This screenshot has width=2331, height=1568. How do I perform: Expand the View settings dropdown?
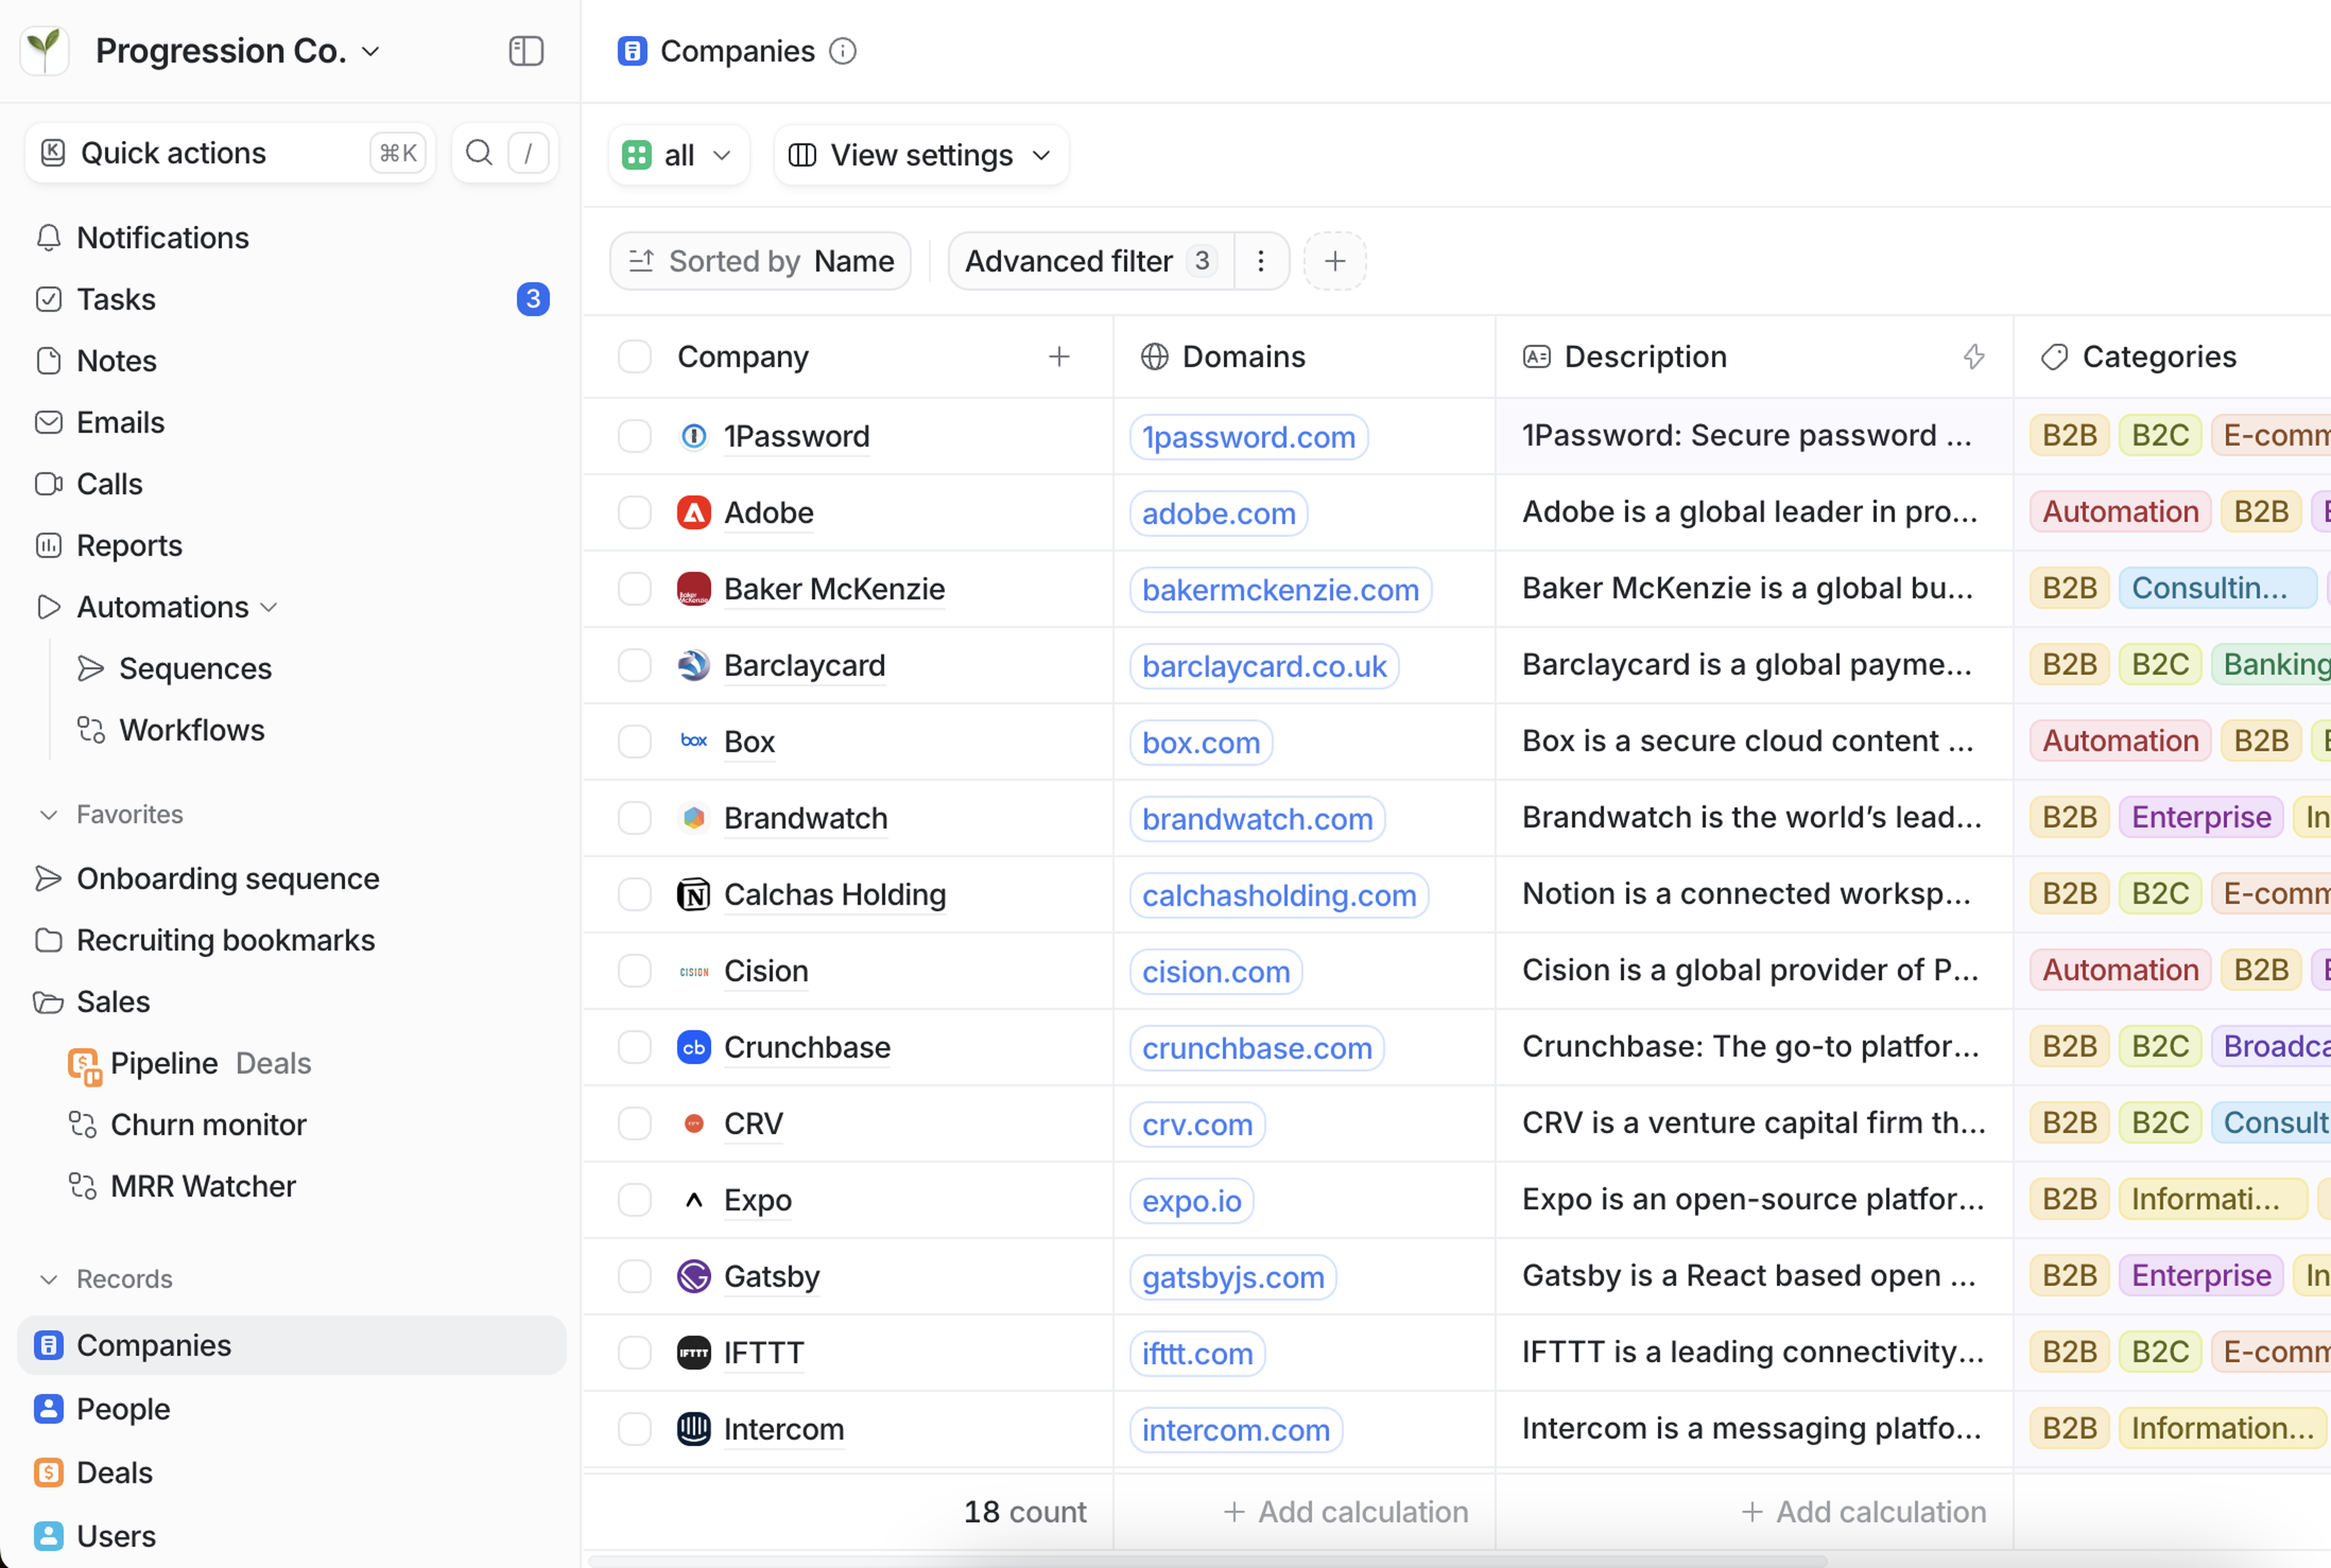click(x=920, y=155)
